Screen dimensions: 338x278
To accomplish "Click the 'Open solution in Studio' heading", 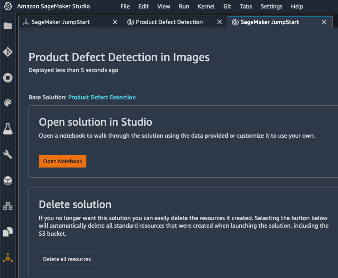I will pyautogui.click(x=95, y=122).
